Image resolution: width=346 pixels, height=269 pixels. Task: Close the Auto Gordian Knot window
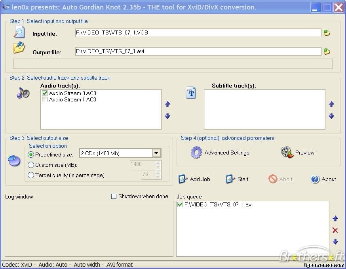339,7
